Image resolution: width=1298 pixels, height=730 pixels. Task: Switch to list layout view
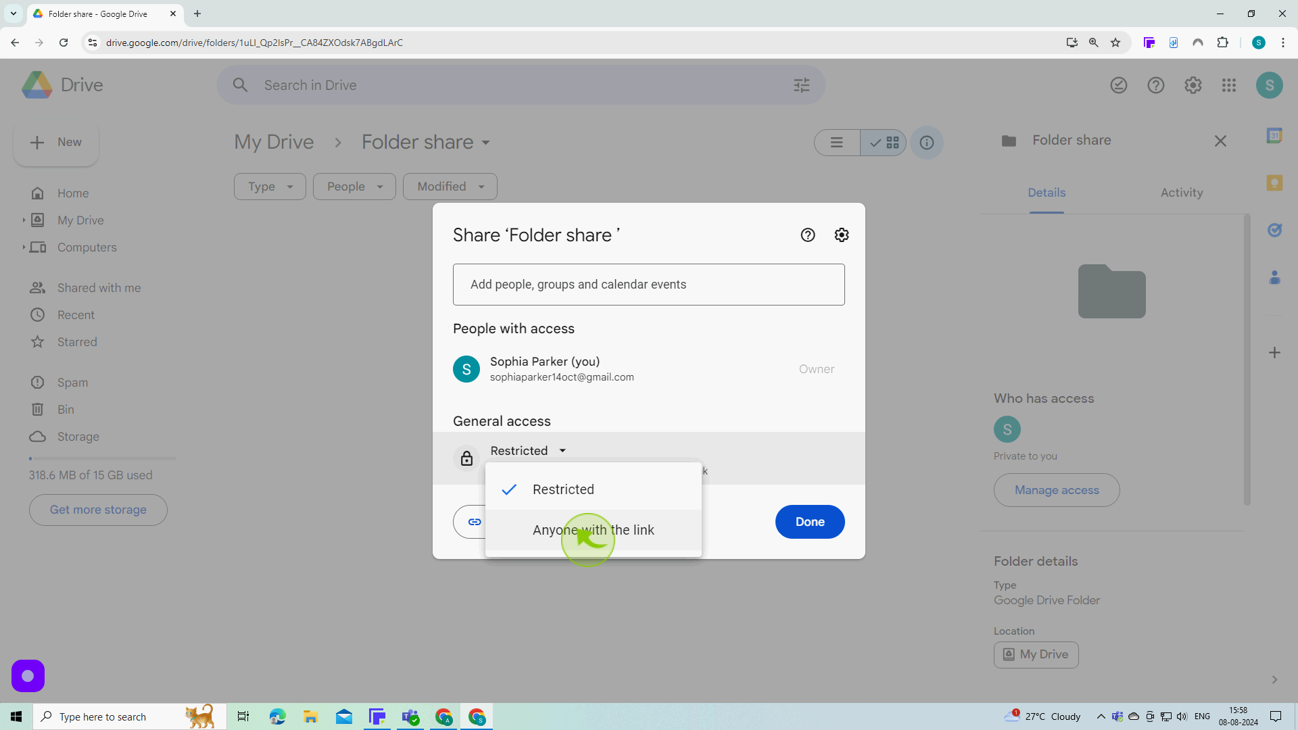[837, 143]
